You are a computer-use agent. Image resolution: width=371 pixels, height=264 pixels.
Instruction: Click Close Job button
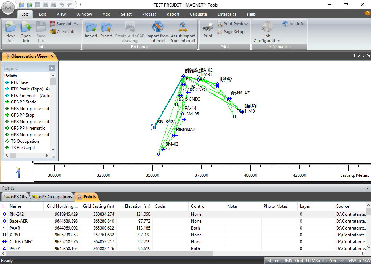[62, 32]
